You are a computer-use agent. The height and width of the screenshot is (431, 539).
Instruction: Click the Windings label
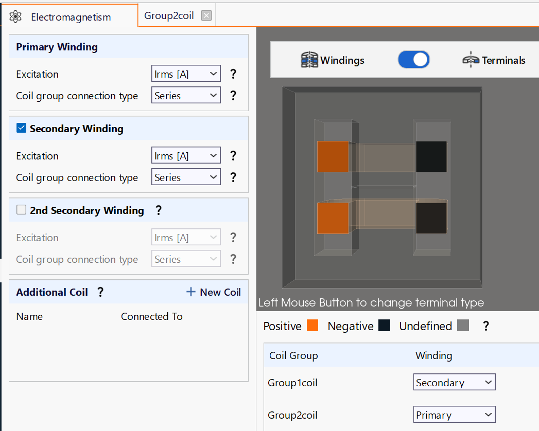click(x=342, y=60)
